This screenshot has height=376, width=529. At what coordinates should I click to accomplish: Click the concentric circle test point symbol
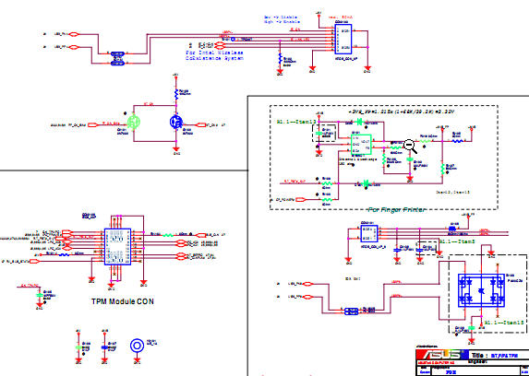[x=137, y=346]
